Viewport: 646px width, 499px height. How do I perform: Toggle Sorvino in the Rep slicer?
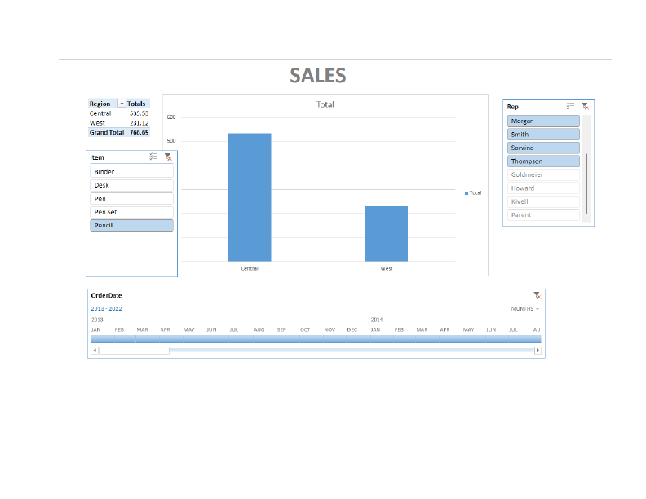click(543, 148)
